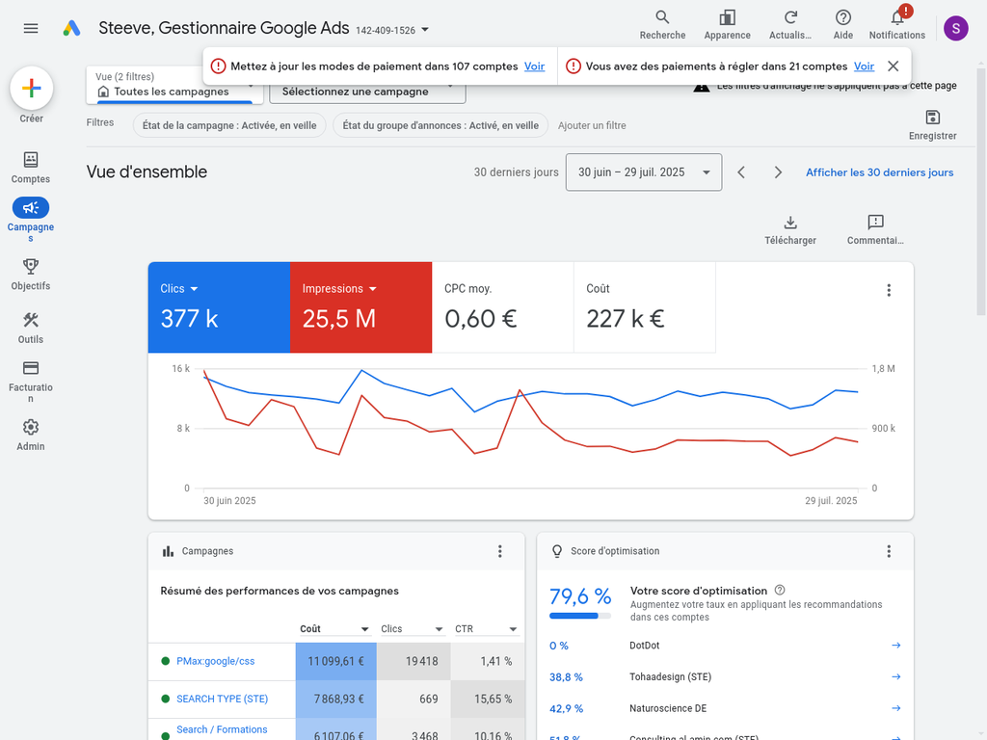987x740 pixels.
Task: Click the 11 099,61 € cost cell
Action: [336, 661]
